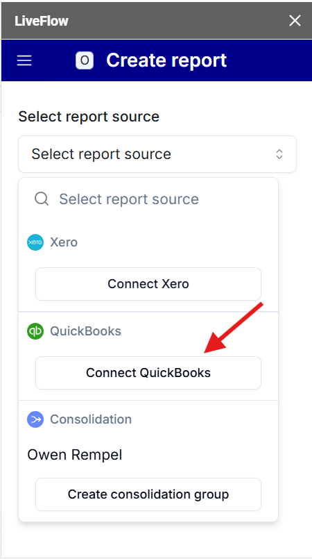Click the Connect QuickBooks button
The height and width of the screenshot is (559, 312).
[x=148, y=373]
